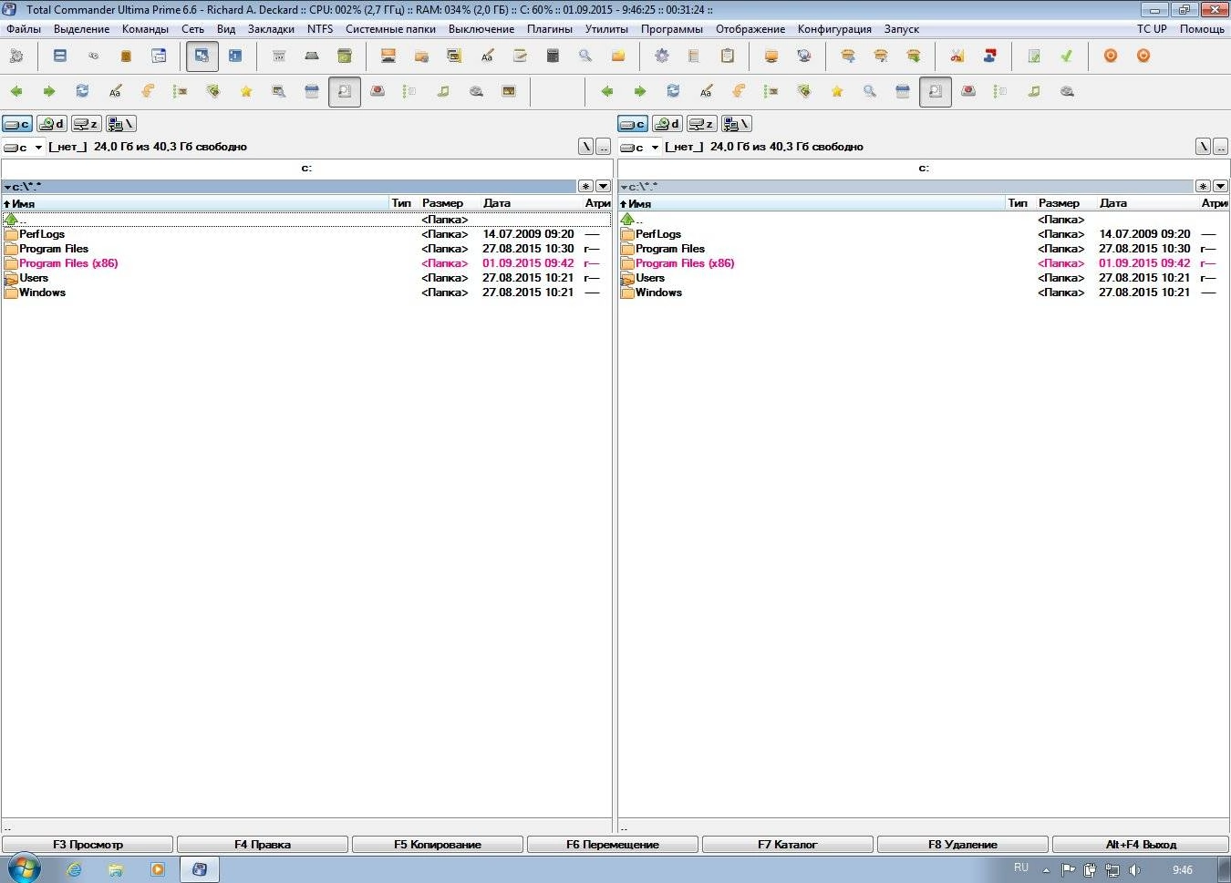Image resolution: width=1231 pixels, height=883 pixels.
Task: Click the yellow star favorites icon in left toolbar
Action: pyautogui.click(x=246, y=91)
